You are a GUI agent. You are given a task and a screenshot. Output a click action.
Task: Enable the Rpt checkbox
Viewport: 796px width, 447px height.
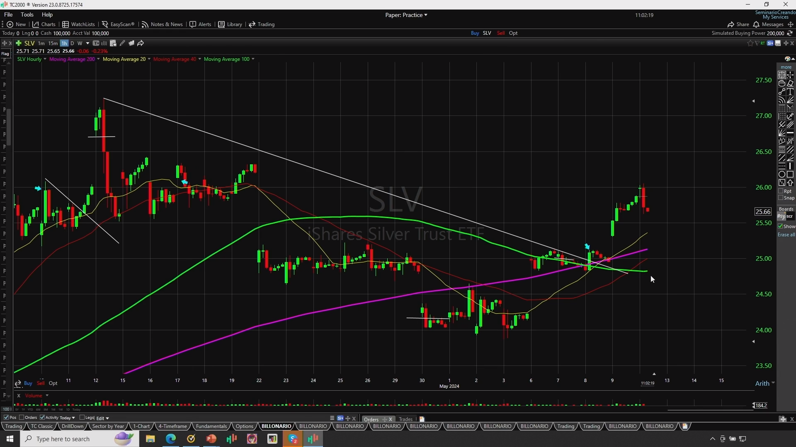[781, 191]
